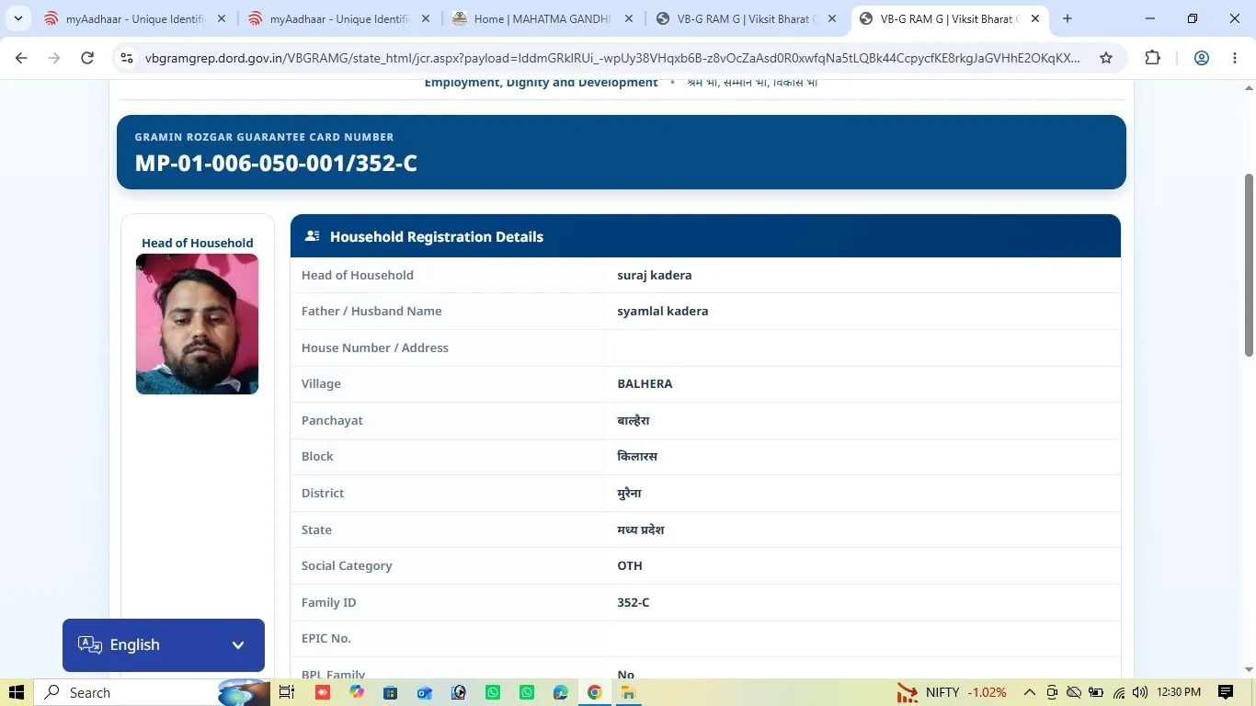The width and height of the screenshot is (1256, 706).
Task: Close the active VB-G RAM G tab
Action: pos(1035,18)
